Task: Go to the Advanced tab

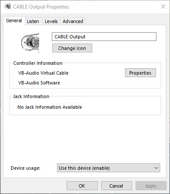Action: click(x=73, y=21)
